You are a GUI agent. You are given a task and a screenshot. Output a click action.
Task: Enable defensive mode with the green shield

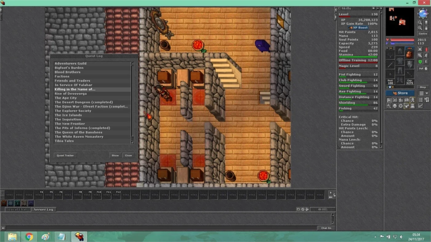pyautogui.click(x=420, y=61)
